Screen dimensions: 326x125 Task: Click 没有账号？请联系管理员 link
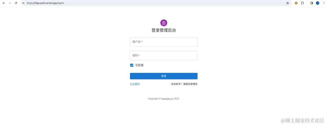point(184,84)
